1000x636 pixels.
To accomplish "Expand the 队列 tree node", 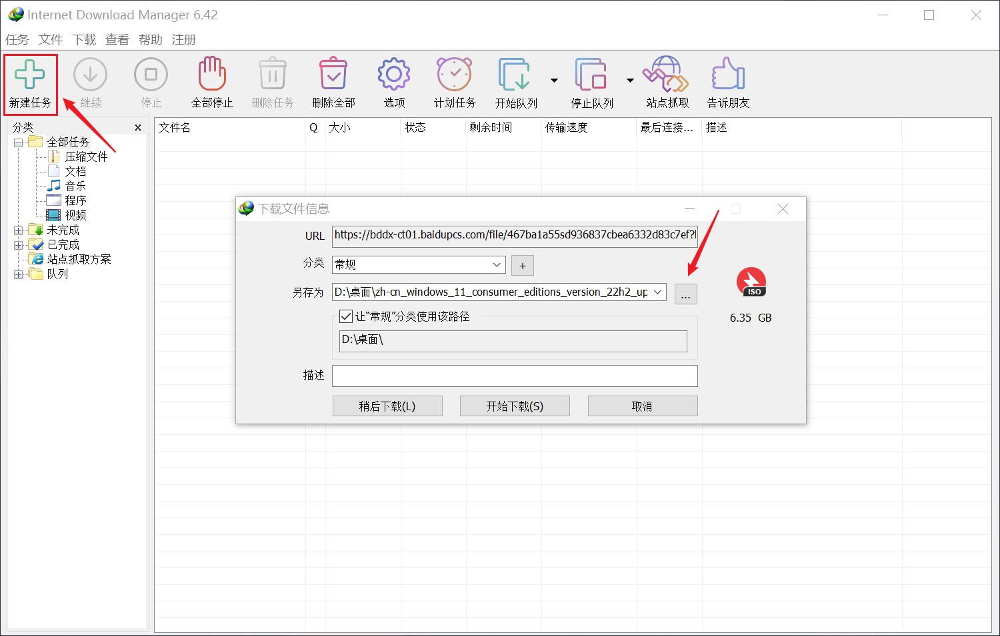I will (x=18, y=274).
